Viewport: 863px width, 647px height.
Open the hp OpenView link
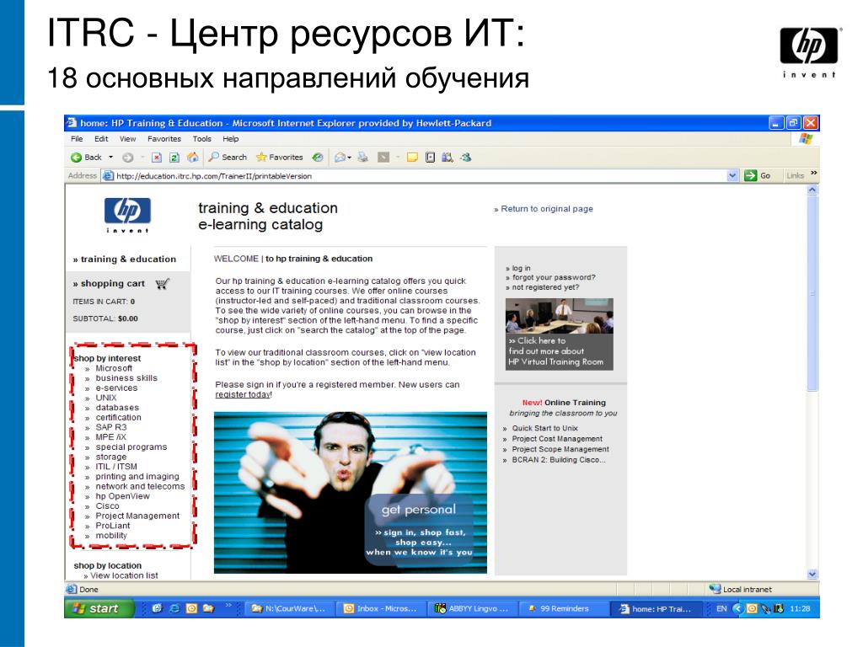coord(122,496)
